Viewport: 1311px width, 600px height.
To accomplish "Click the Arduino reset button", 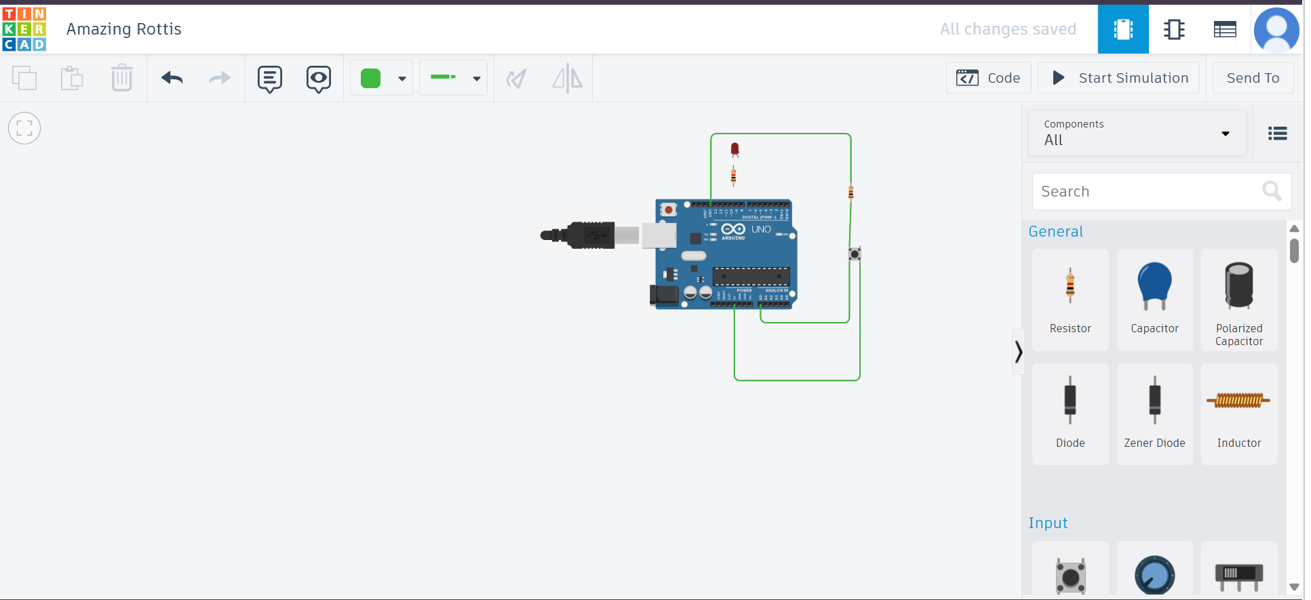I will point(669,209).
